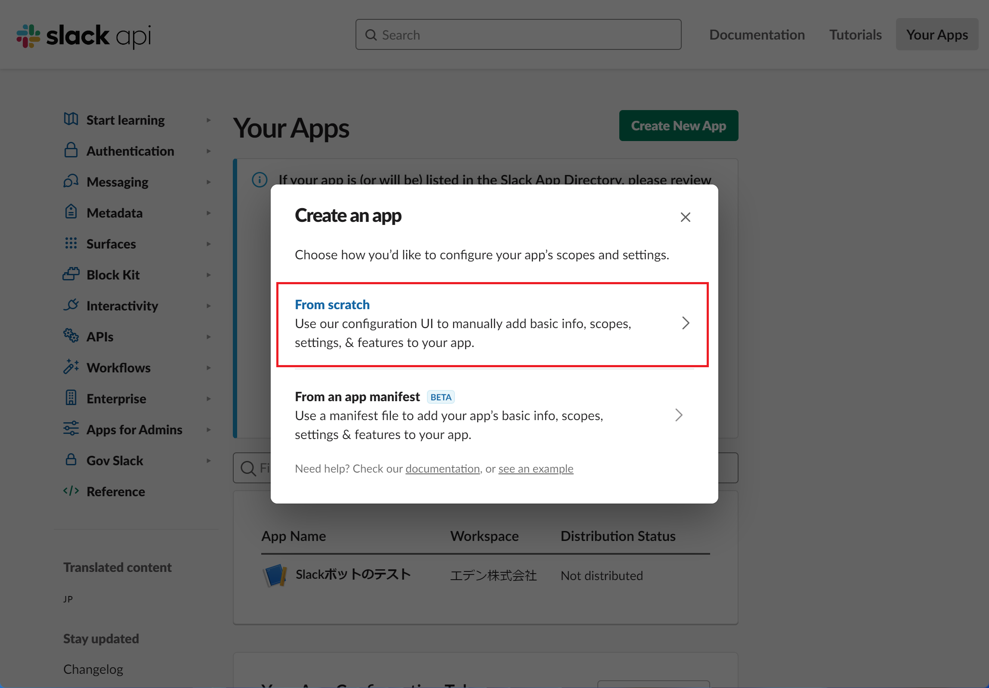
Task: Click the Not distributed status cell
Action: click(x=601, y=575)
